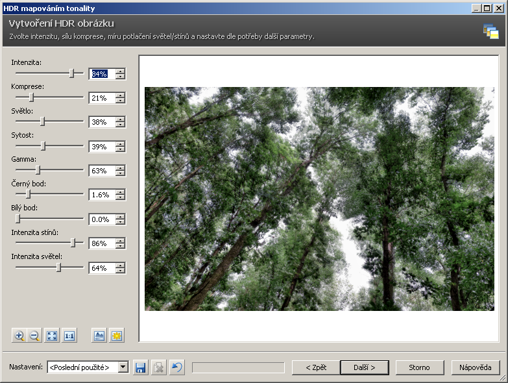Image resolution: width=508 pixels, height=383 pixels.
Task: Increase the Intenzita value with up arrow
Action: pyautogui.click(x=120, y=71)
